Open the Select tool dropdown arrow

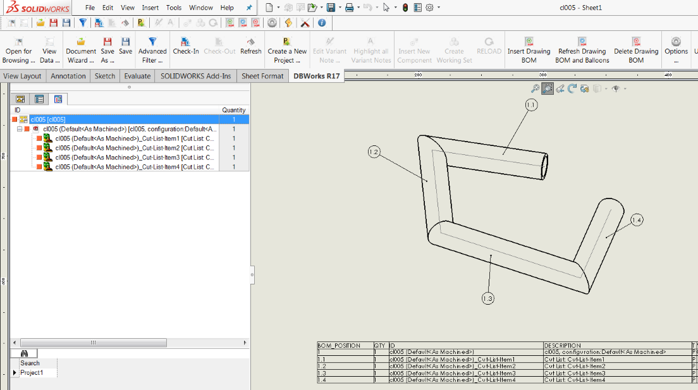point(395,8)
